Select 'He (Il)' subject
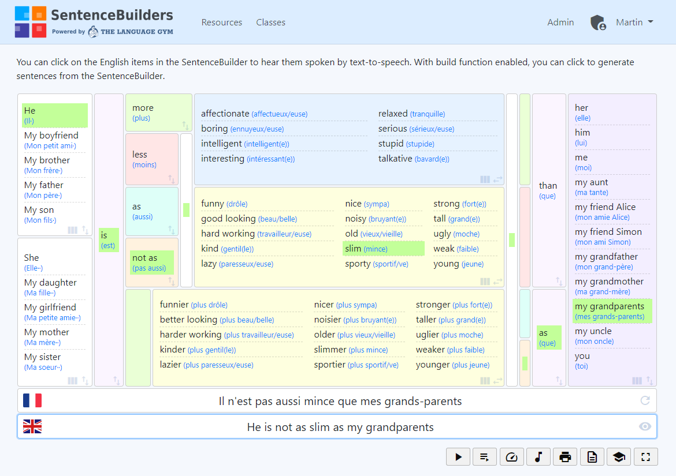 (55, 115)
